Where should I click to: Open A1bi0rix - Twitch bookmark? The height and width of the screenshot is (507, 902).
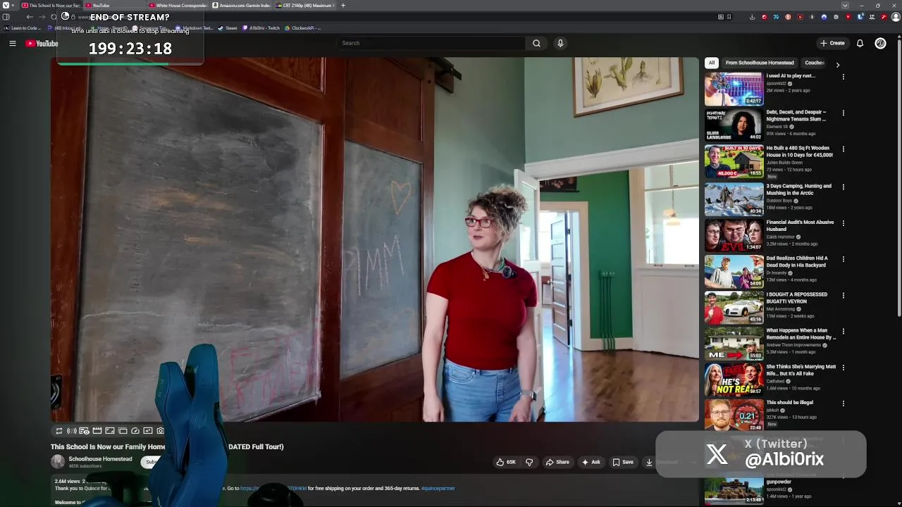(x=261, y=28)
